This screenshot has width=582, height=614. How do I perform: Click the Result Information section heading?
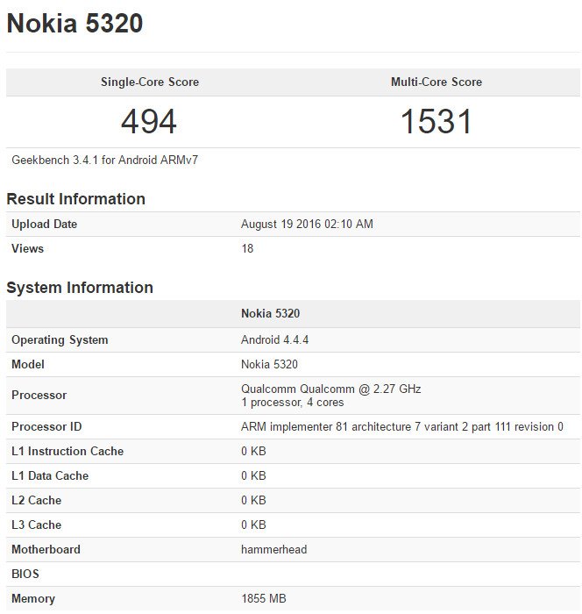point(75,199)
